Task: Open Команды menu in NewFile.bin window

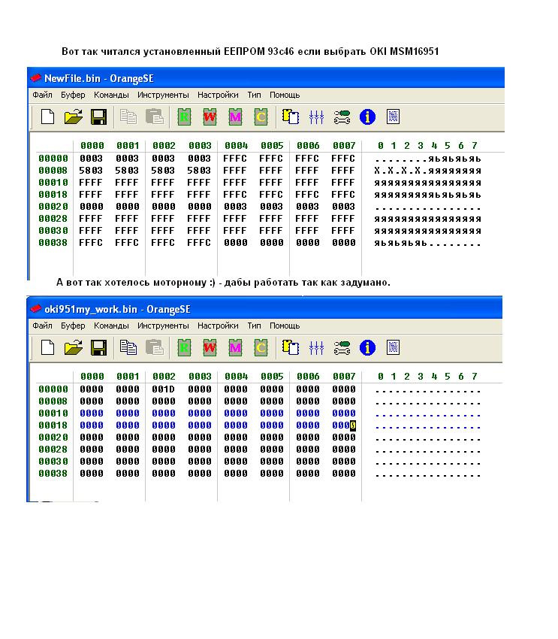Action: click(x=111, y=95)
